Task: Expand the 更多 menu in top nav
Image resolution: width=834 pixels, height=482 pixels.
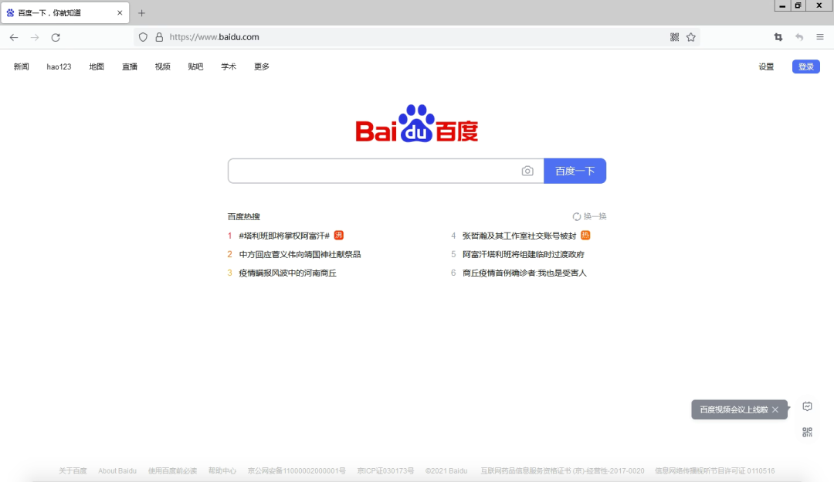Action: click(x=261, y=66)
